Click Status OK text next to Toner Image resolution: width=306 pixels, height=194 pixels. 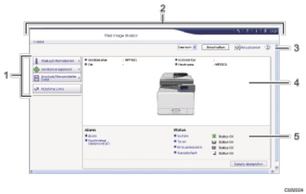pos(226,142)
